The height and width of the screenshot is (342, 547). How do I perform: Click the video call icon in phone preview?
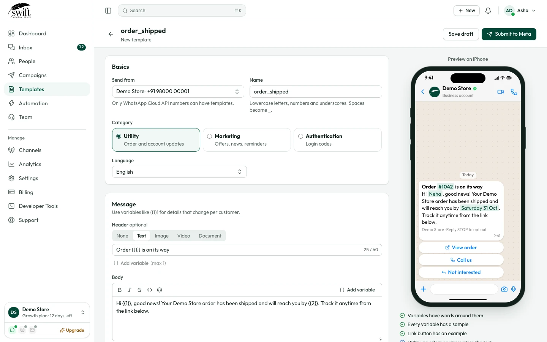pos(501,92)
